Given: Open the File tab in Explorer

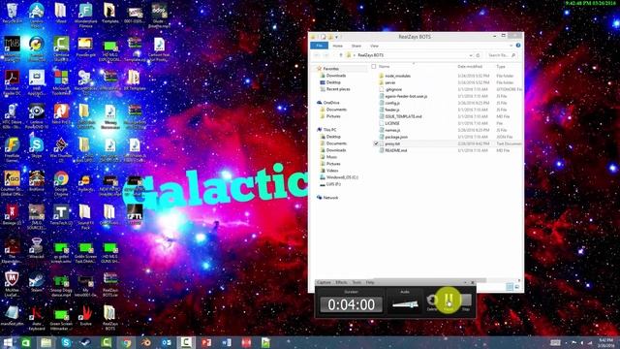Looking at the screenshot, I should (319, 46).
